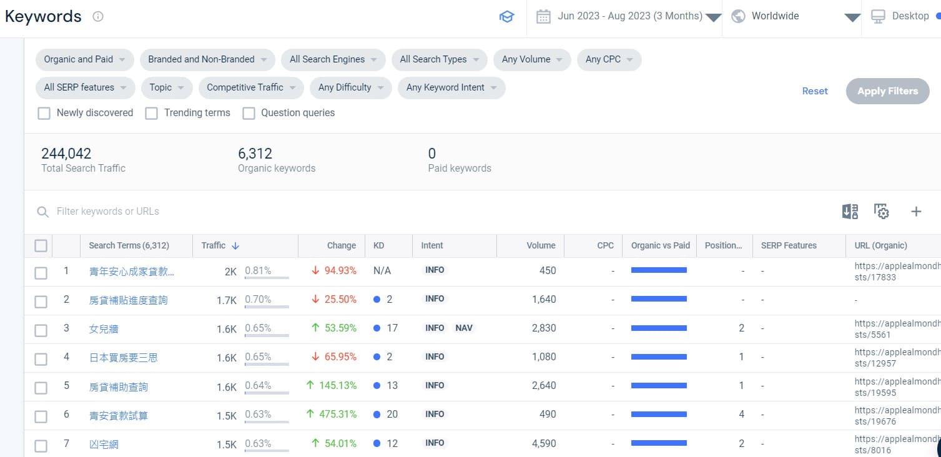Click the graduation cap learning icon
The width and height of the screenshot is (941, 457).
[507, 17]
